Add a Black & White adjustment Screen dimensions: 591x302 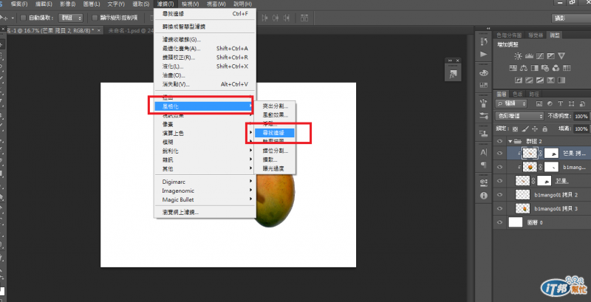pos(534,68)
